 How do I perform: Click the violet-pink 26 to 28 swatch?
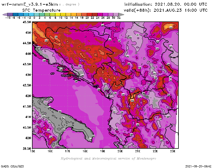point(105,14)
